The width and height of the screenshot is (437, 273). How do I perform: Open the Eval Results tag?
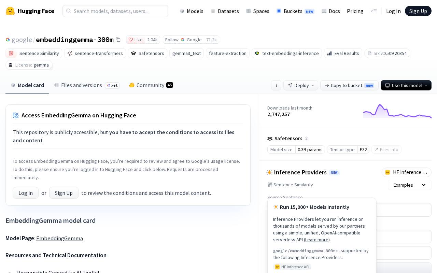click(x=343, y=53)
